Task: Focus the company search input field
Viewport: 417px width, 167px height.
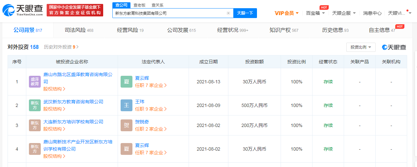Action: [169, 13]
